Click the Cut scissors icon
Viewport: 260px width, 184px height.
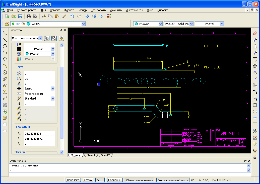point(44,16)
